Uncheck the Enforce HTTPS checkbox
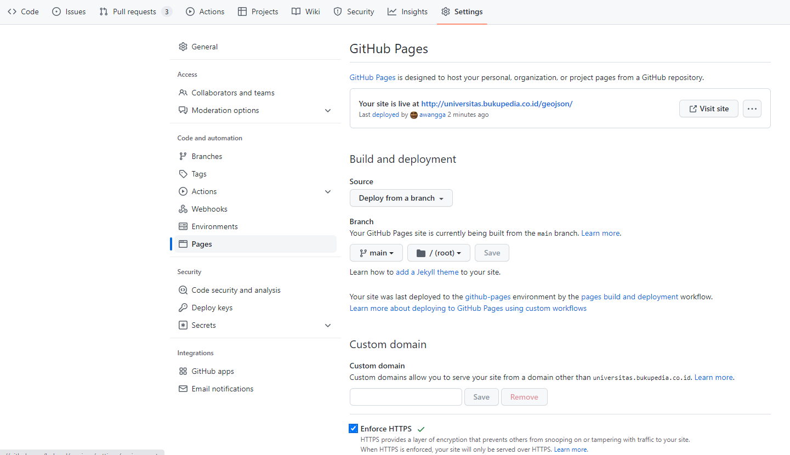 coord(354,428)
